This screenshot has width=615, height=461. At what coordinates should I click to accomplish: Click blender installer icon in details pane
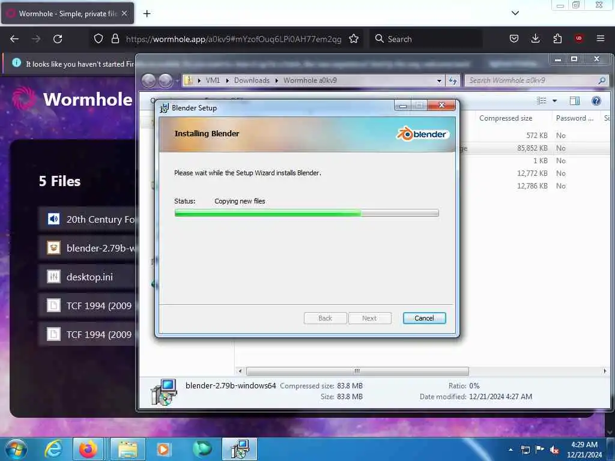[x=164, y=391]
